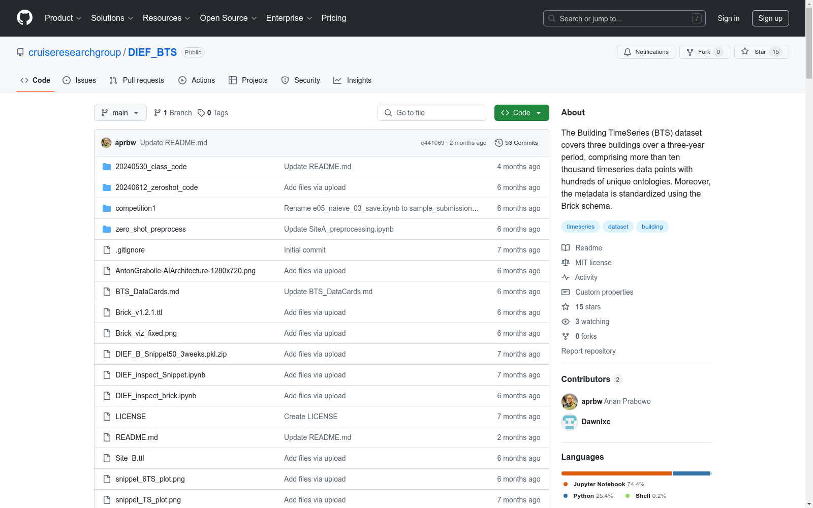Click the branch icon beside 1 Branch
The image size is (813, 508).
[x=158, y=113]
